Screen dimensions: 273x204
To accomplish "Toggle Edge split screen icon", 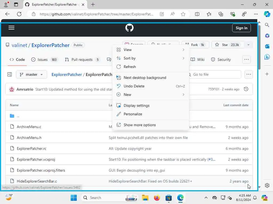I will (x=197, y=14).
